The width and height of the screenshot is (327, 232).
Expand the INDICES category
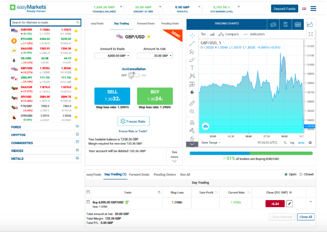tap(77, 150)
